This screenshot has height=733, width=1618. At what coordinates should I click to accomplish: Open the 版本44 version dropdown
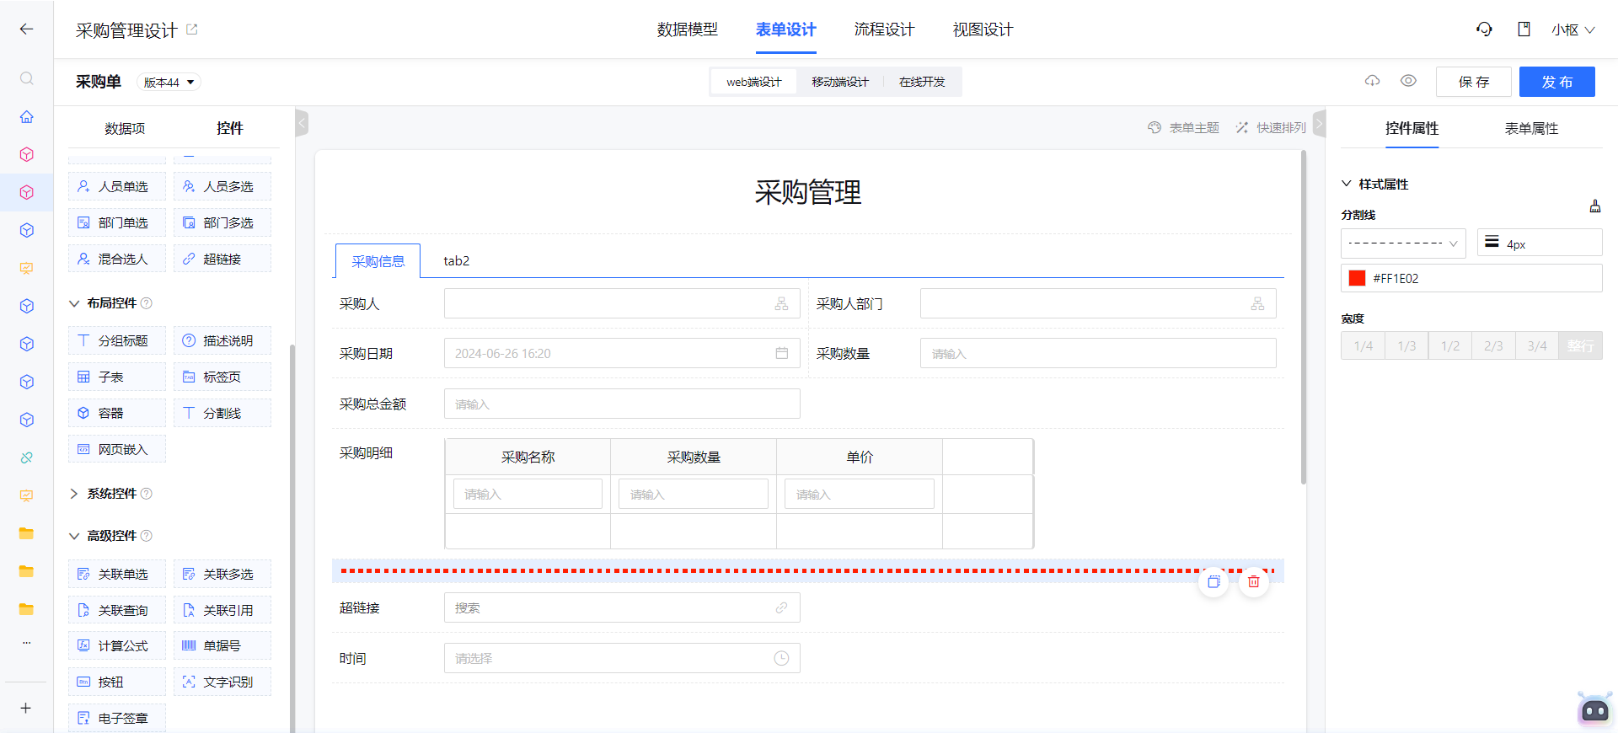click(169, 82)
